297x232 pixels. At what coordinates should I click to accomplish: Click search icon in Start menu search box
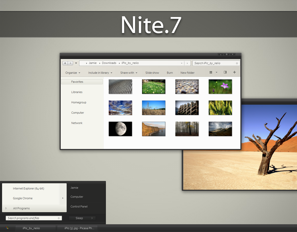click(x=59, y=218)
